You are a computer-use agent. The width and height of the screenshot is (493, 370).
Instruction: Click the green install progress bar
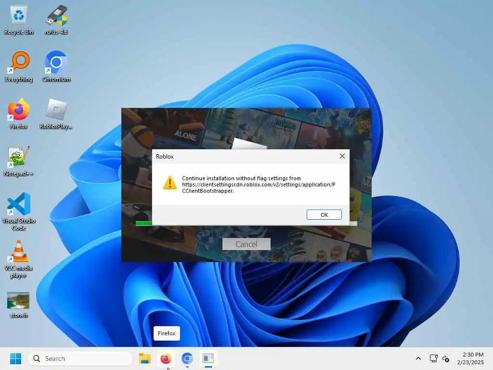click(143, 224)
